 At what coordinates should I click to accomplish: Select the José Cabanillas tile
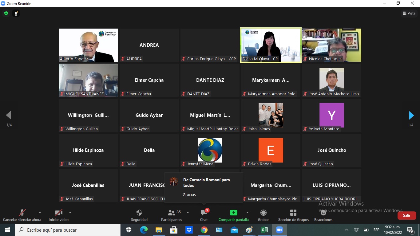(88, 185)
